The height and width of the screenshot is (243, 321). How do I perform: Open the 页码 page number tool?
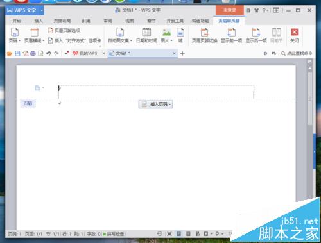click(x=14, y=35)
